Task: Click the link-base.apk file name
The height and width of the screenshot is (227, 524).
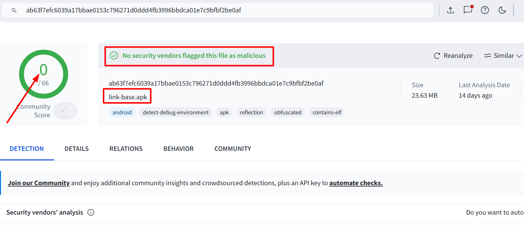Action: coord(128,97)
